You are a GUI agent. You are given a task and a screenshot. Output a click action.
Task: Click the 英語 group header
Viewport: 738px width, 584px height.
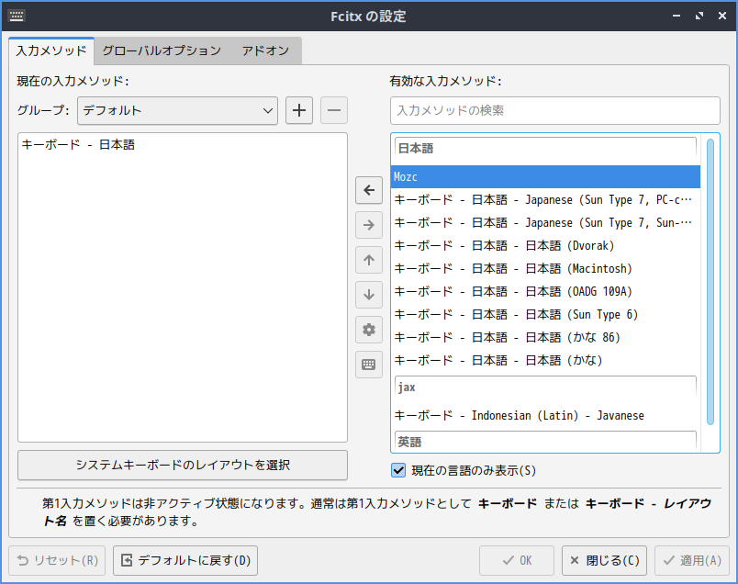point(545,442)
